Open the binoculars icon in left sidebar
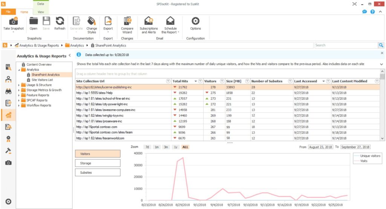This screenshot has height=209, width=386. (8, 91)
